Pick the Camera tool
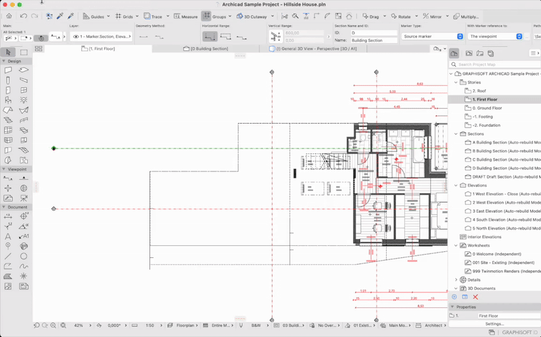This screenshot has height=337, width=541. [24, 198]
